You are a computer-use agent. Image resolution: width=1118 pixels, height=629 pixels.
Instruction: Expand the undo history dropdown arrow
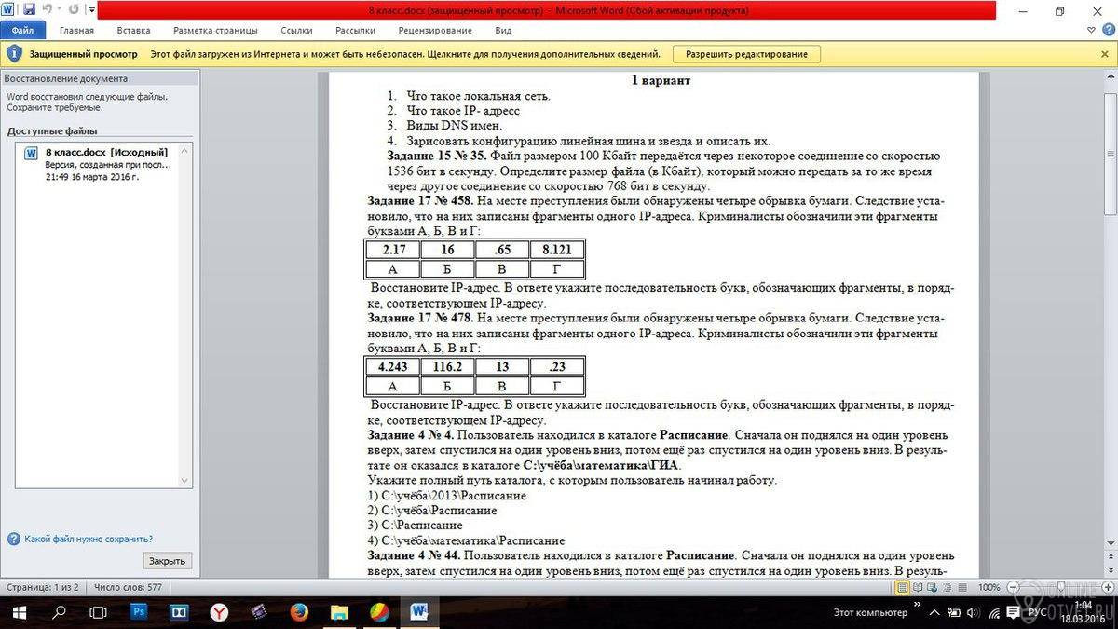60,9
